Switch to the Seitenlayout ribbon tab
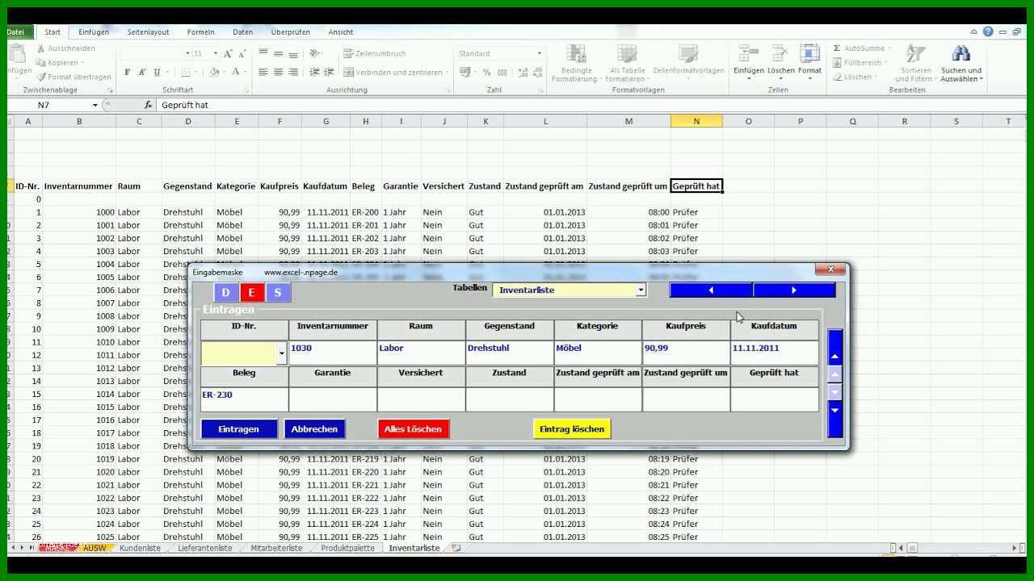Viewport: 1034px width, 581px height. click(x=148, y=32)
